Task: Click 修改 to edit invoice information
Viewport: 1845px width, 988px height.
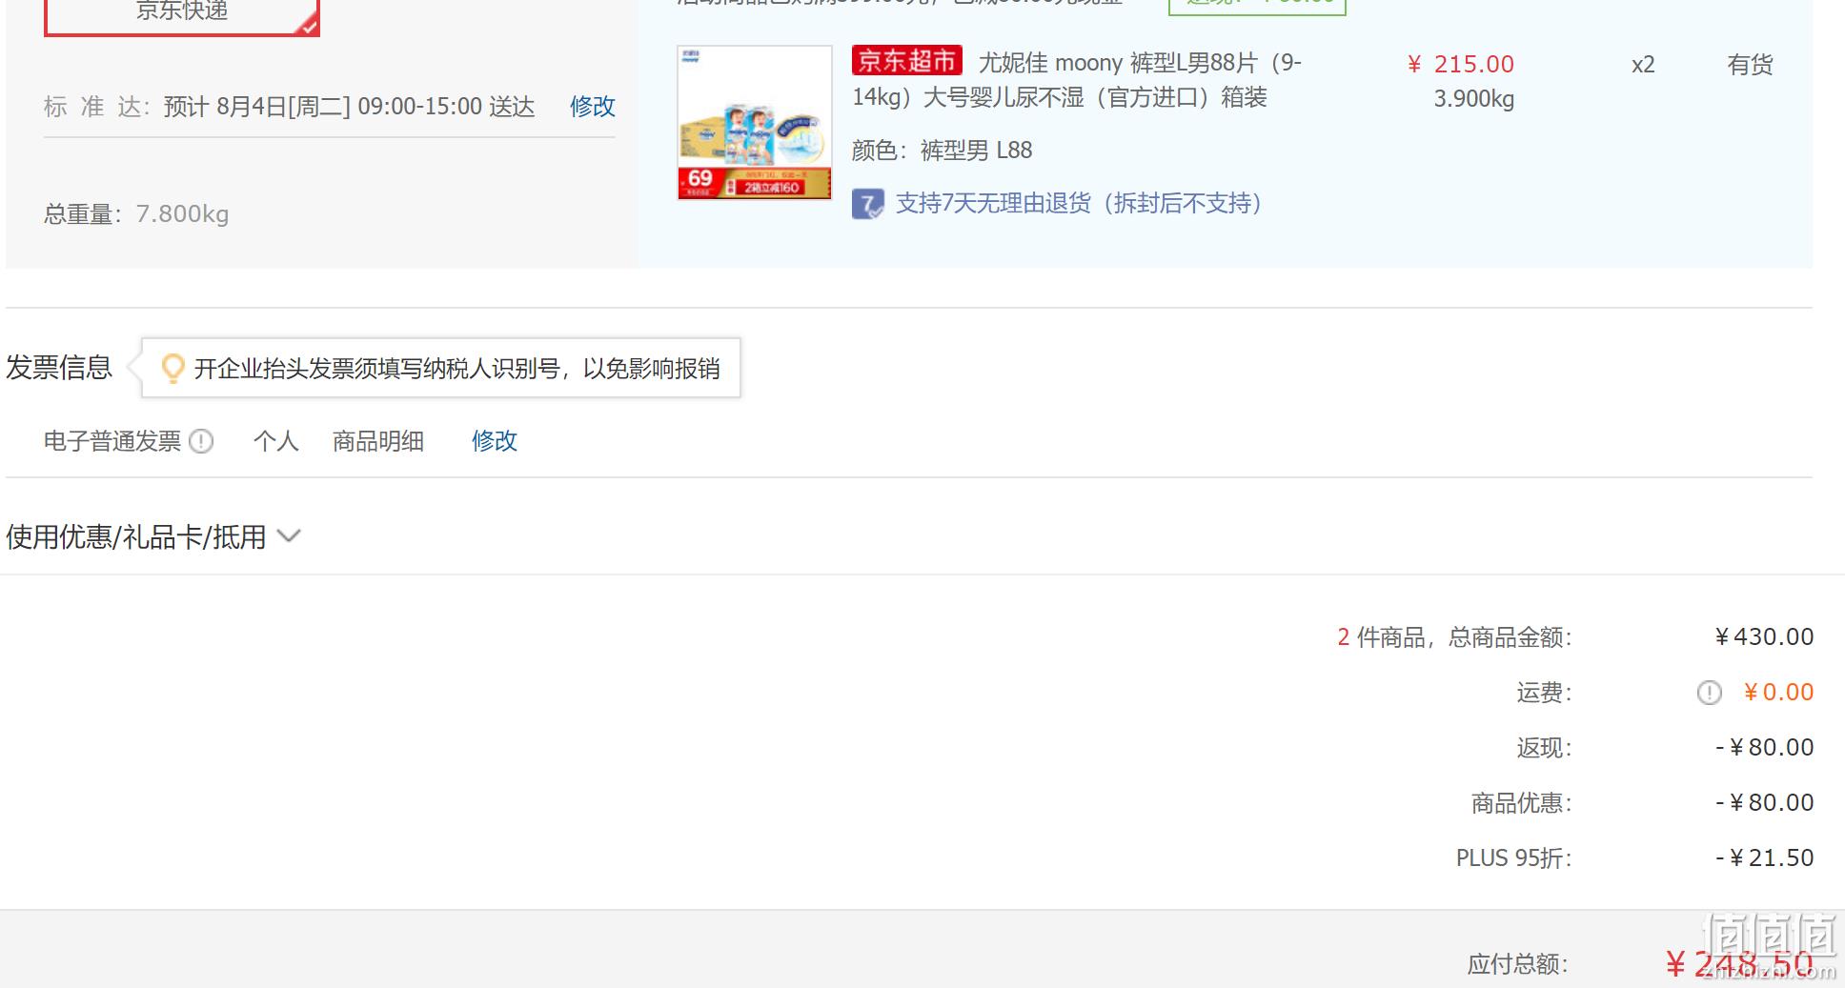Action: (495, 441)
